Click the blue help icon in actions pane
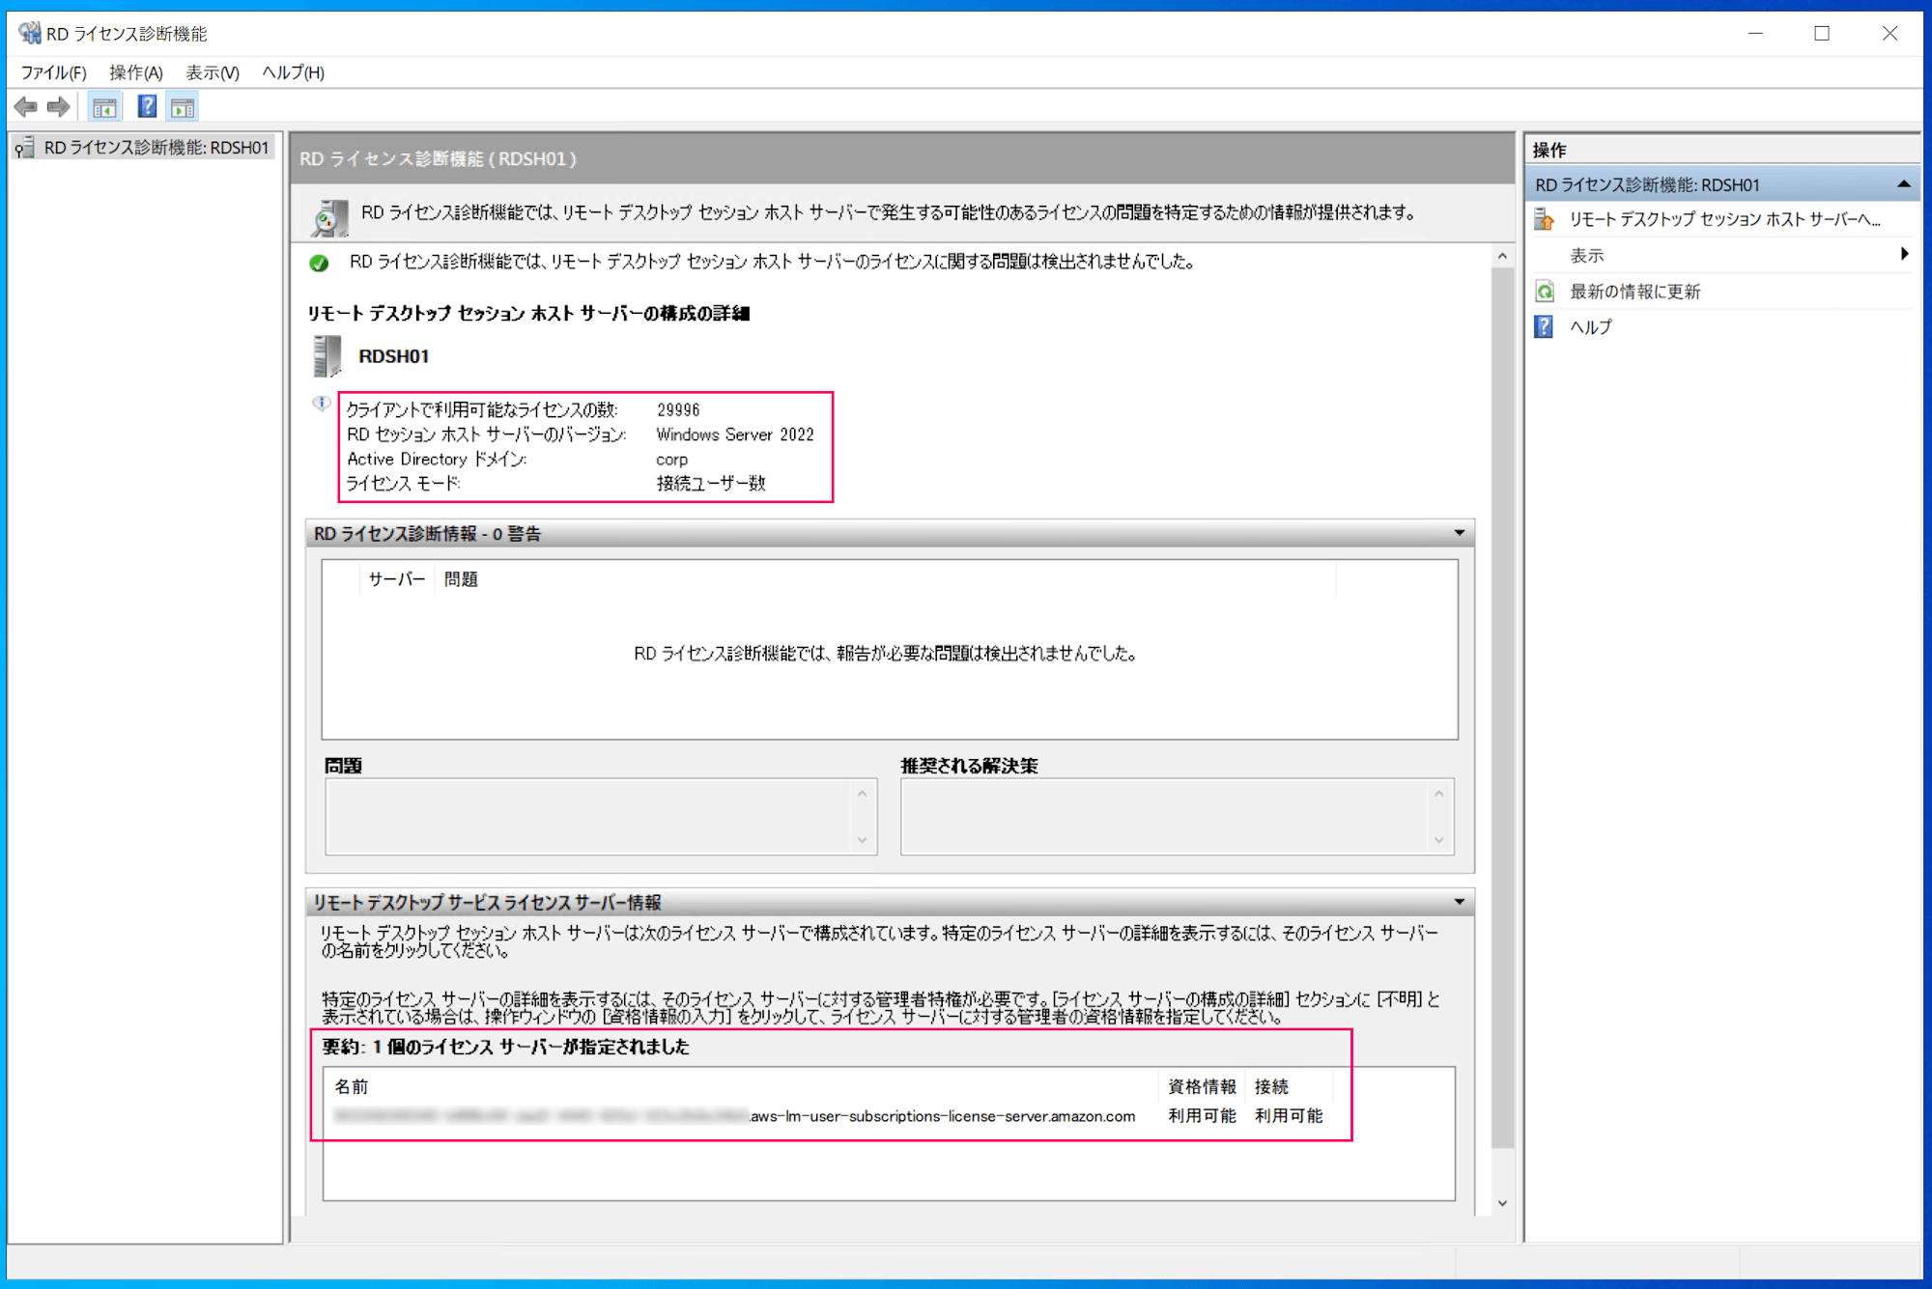1932x1289 pixels. (1545, 327)
